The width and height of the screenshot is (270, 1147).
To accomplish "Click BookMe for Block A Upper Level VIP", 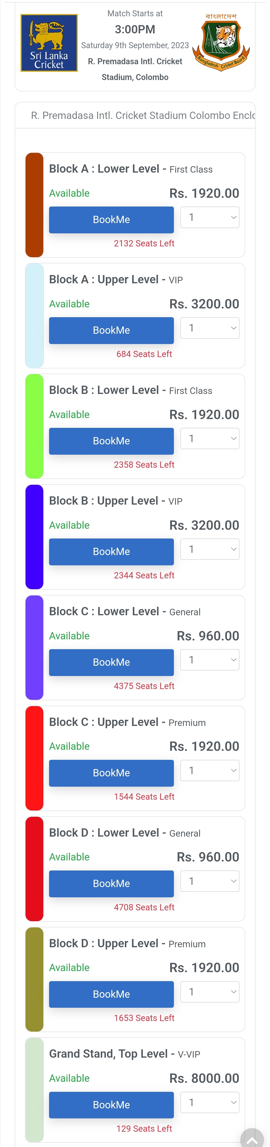I will click(x=111, y=330).
